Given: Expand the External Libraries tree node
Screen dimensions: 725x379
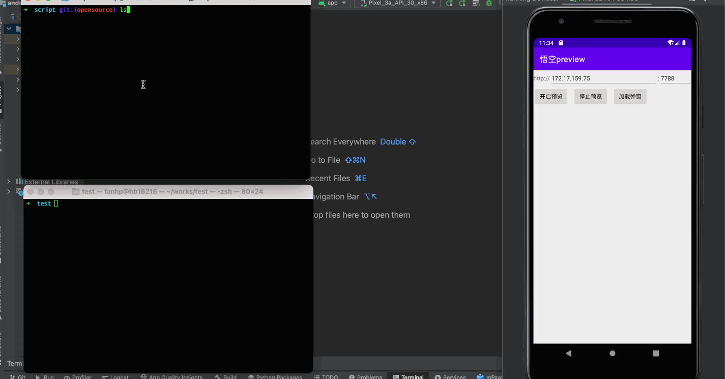Looking at the screenshot, I should [x=9, y=181].
